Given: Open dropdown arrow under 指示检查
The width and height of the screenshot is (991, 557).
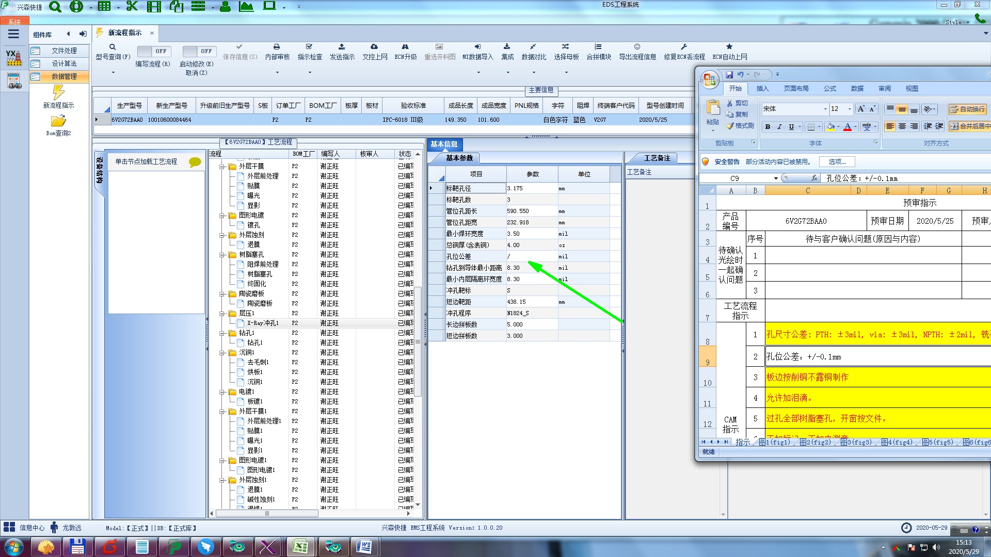Looking at the screenshot, I should pos(310,73).
